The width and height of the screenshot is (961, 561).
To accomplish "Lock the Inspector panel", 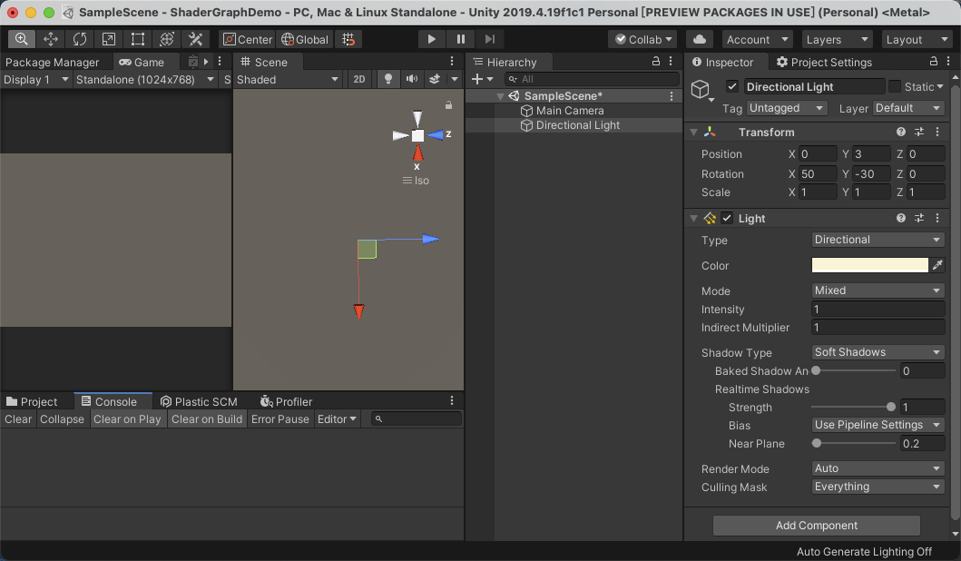I will pyautogui.click(x=934, y=62).
